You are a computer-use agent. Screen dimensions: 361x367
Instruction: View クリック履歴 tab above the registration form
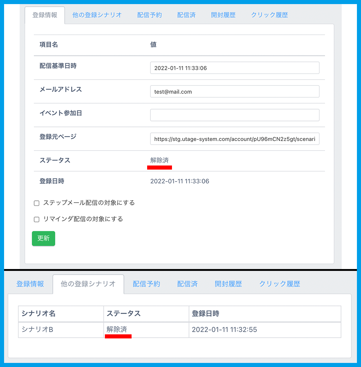(x=269, y=15)
